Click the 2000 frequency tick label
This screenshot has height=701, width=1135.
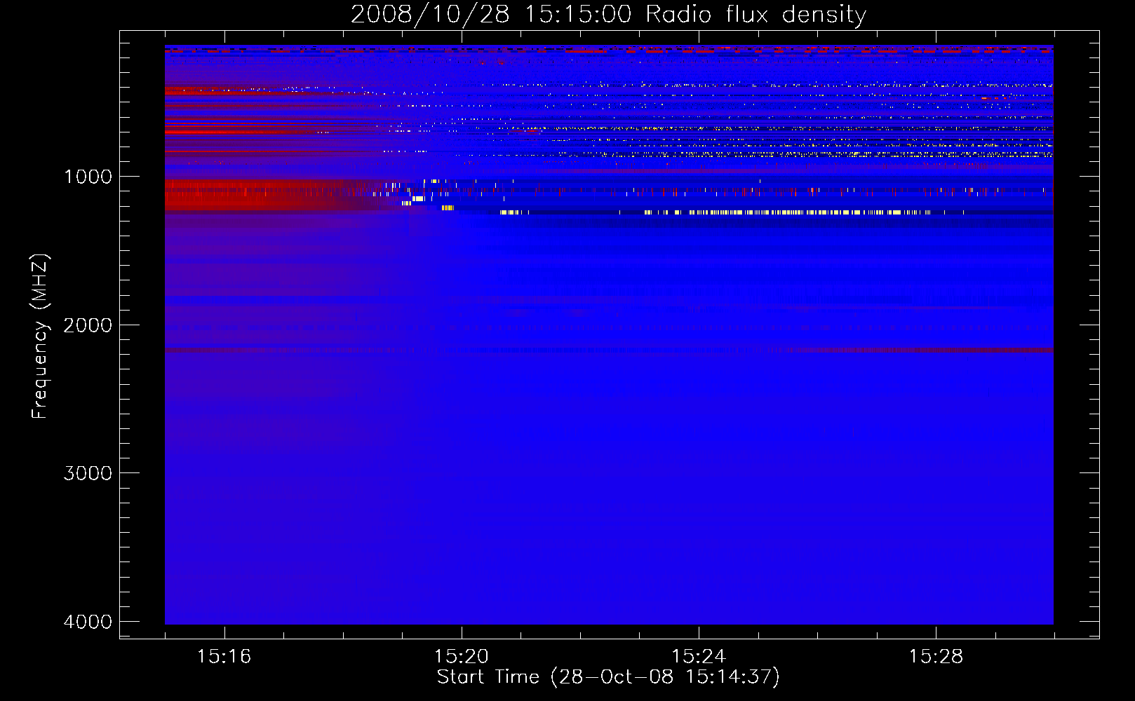tap(88, 325)
